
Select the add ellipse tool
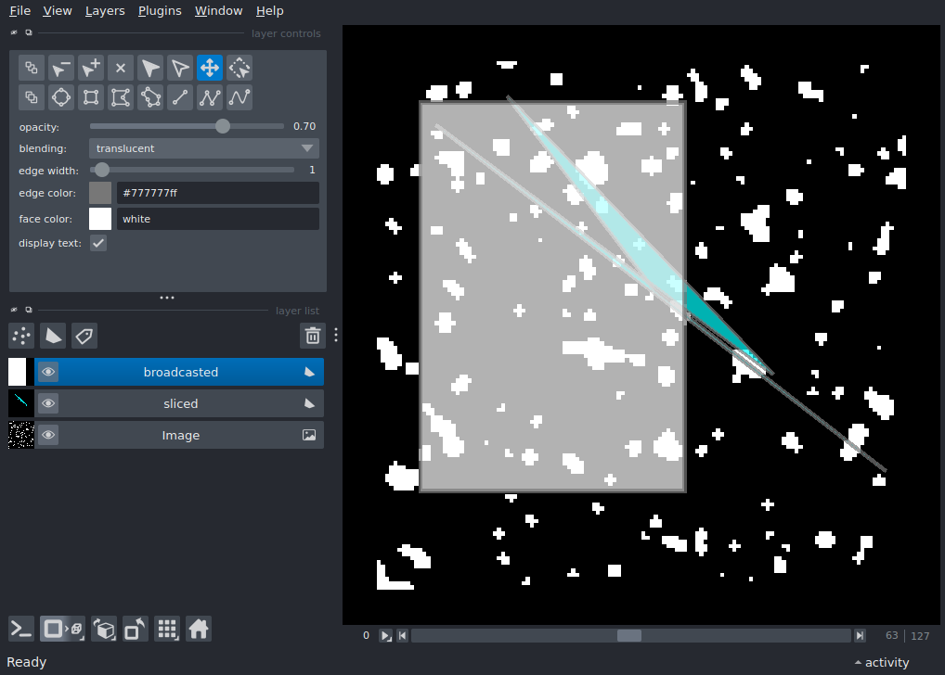[61, 97]
